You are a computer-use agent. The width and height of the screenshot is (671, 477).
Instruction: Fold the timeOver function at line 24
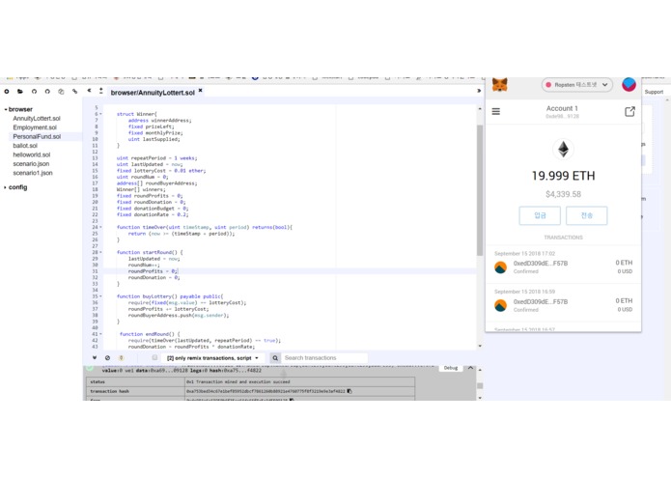tap(101, 227)
